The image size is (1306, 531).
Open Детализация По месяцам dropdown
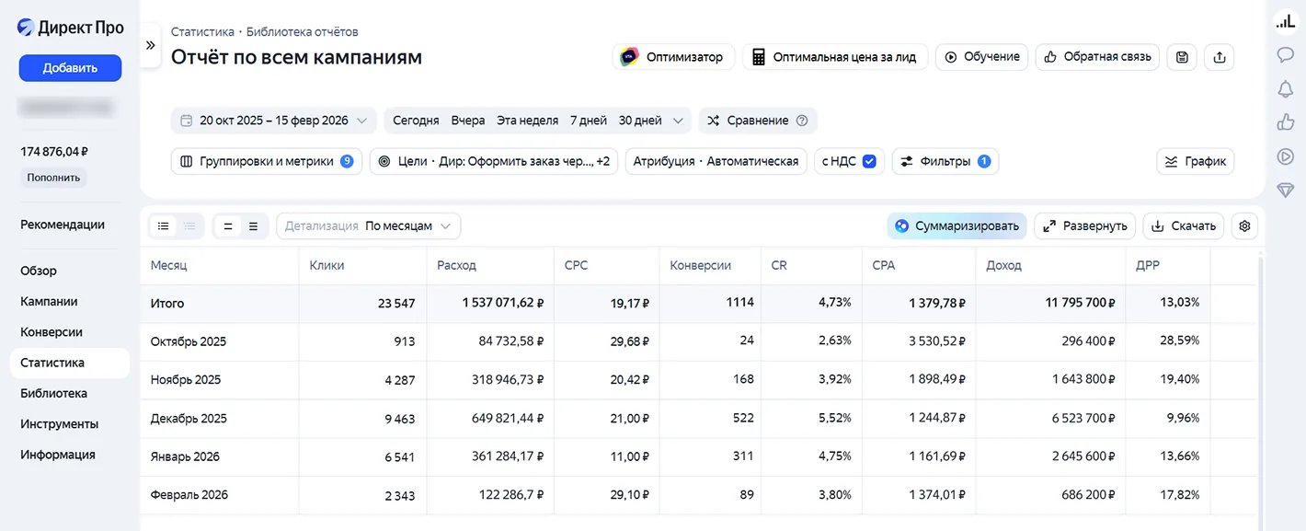pos(369,225)
